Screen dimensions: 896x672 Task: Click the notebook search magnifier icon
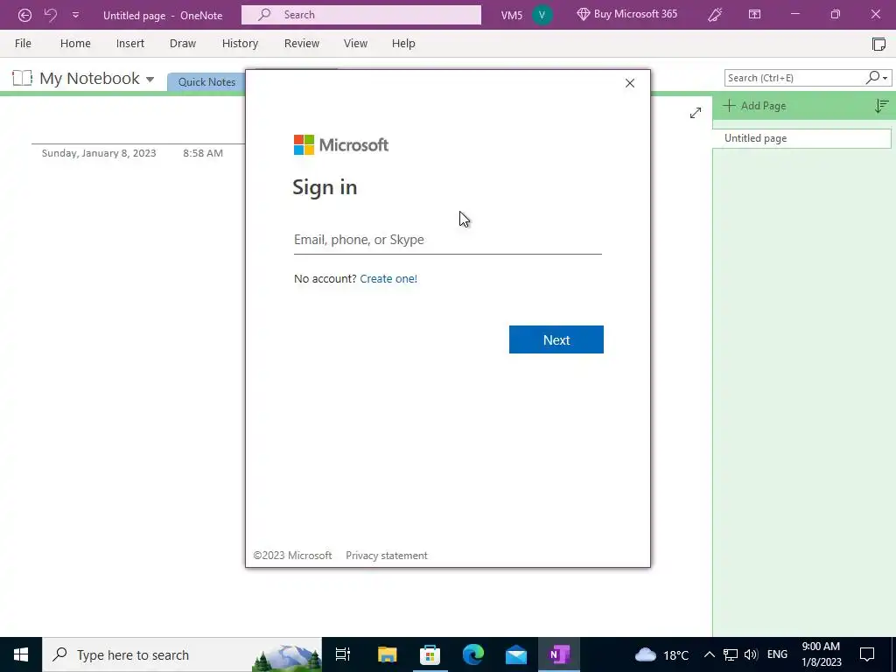[x=872, y=77]
